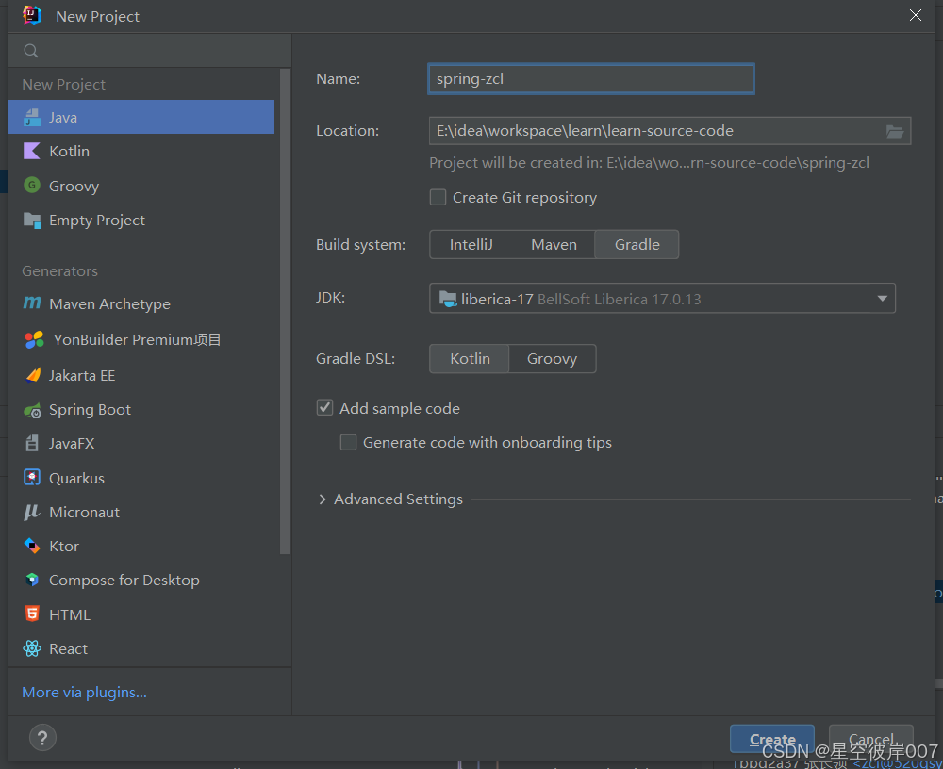The image size is (943, 769).
Task: Select Jakarta EE generator label
Action: click(x=82, y=376)
